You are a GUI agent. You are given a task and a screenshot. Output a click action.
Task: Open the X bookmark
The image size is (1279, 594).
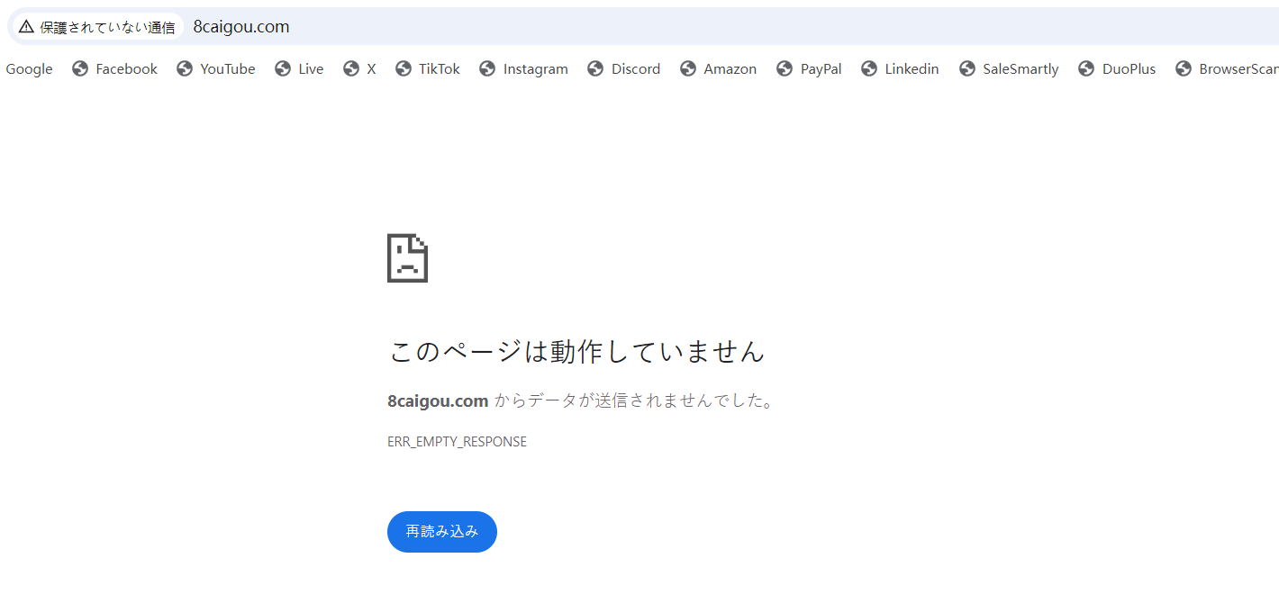[359, 69]
